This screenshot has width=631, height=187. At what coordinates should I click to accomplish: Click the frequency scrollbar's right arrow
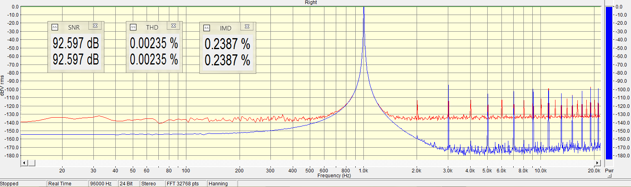point(597,163)
